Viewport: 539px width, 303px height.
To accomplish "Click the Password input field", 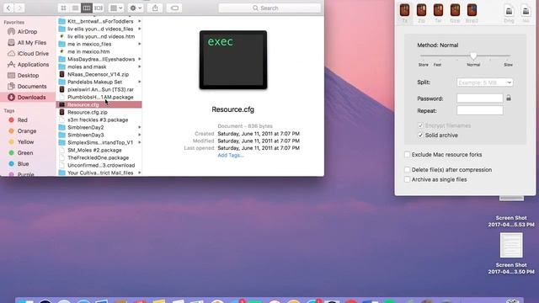I will coord(480,98).
